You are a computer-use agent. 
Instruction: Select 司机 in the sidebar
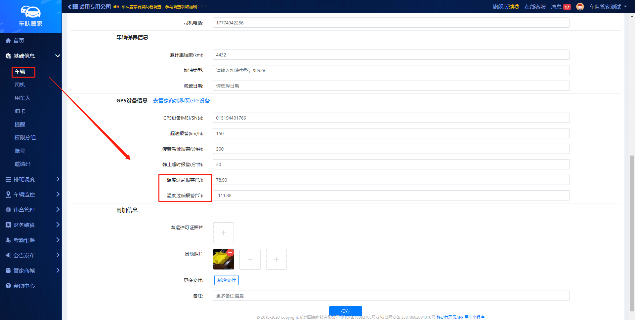pyautogui.click(x=20, y=85)
